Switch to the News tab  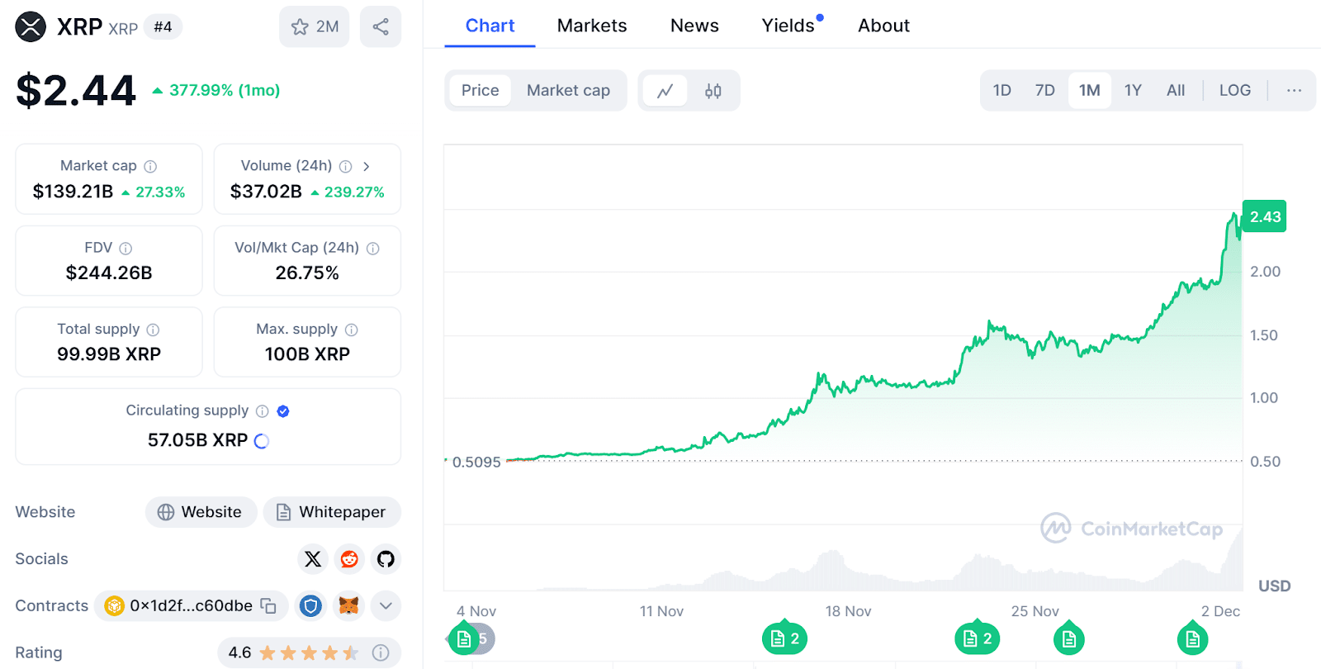pos(694,26)
